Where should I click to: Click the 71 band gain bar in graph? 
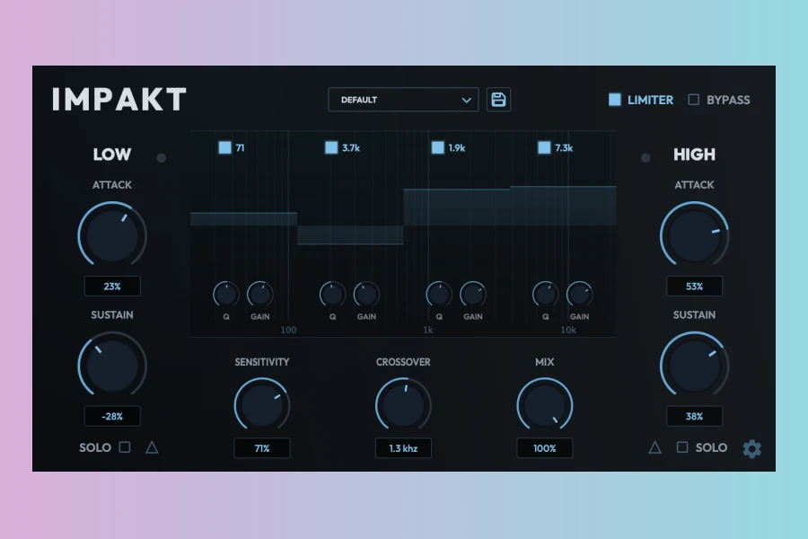tap(243, 218)
